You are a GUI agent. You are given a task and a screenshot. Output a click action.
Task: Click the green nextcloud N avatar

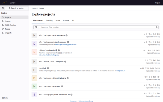tap(35, 86)
